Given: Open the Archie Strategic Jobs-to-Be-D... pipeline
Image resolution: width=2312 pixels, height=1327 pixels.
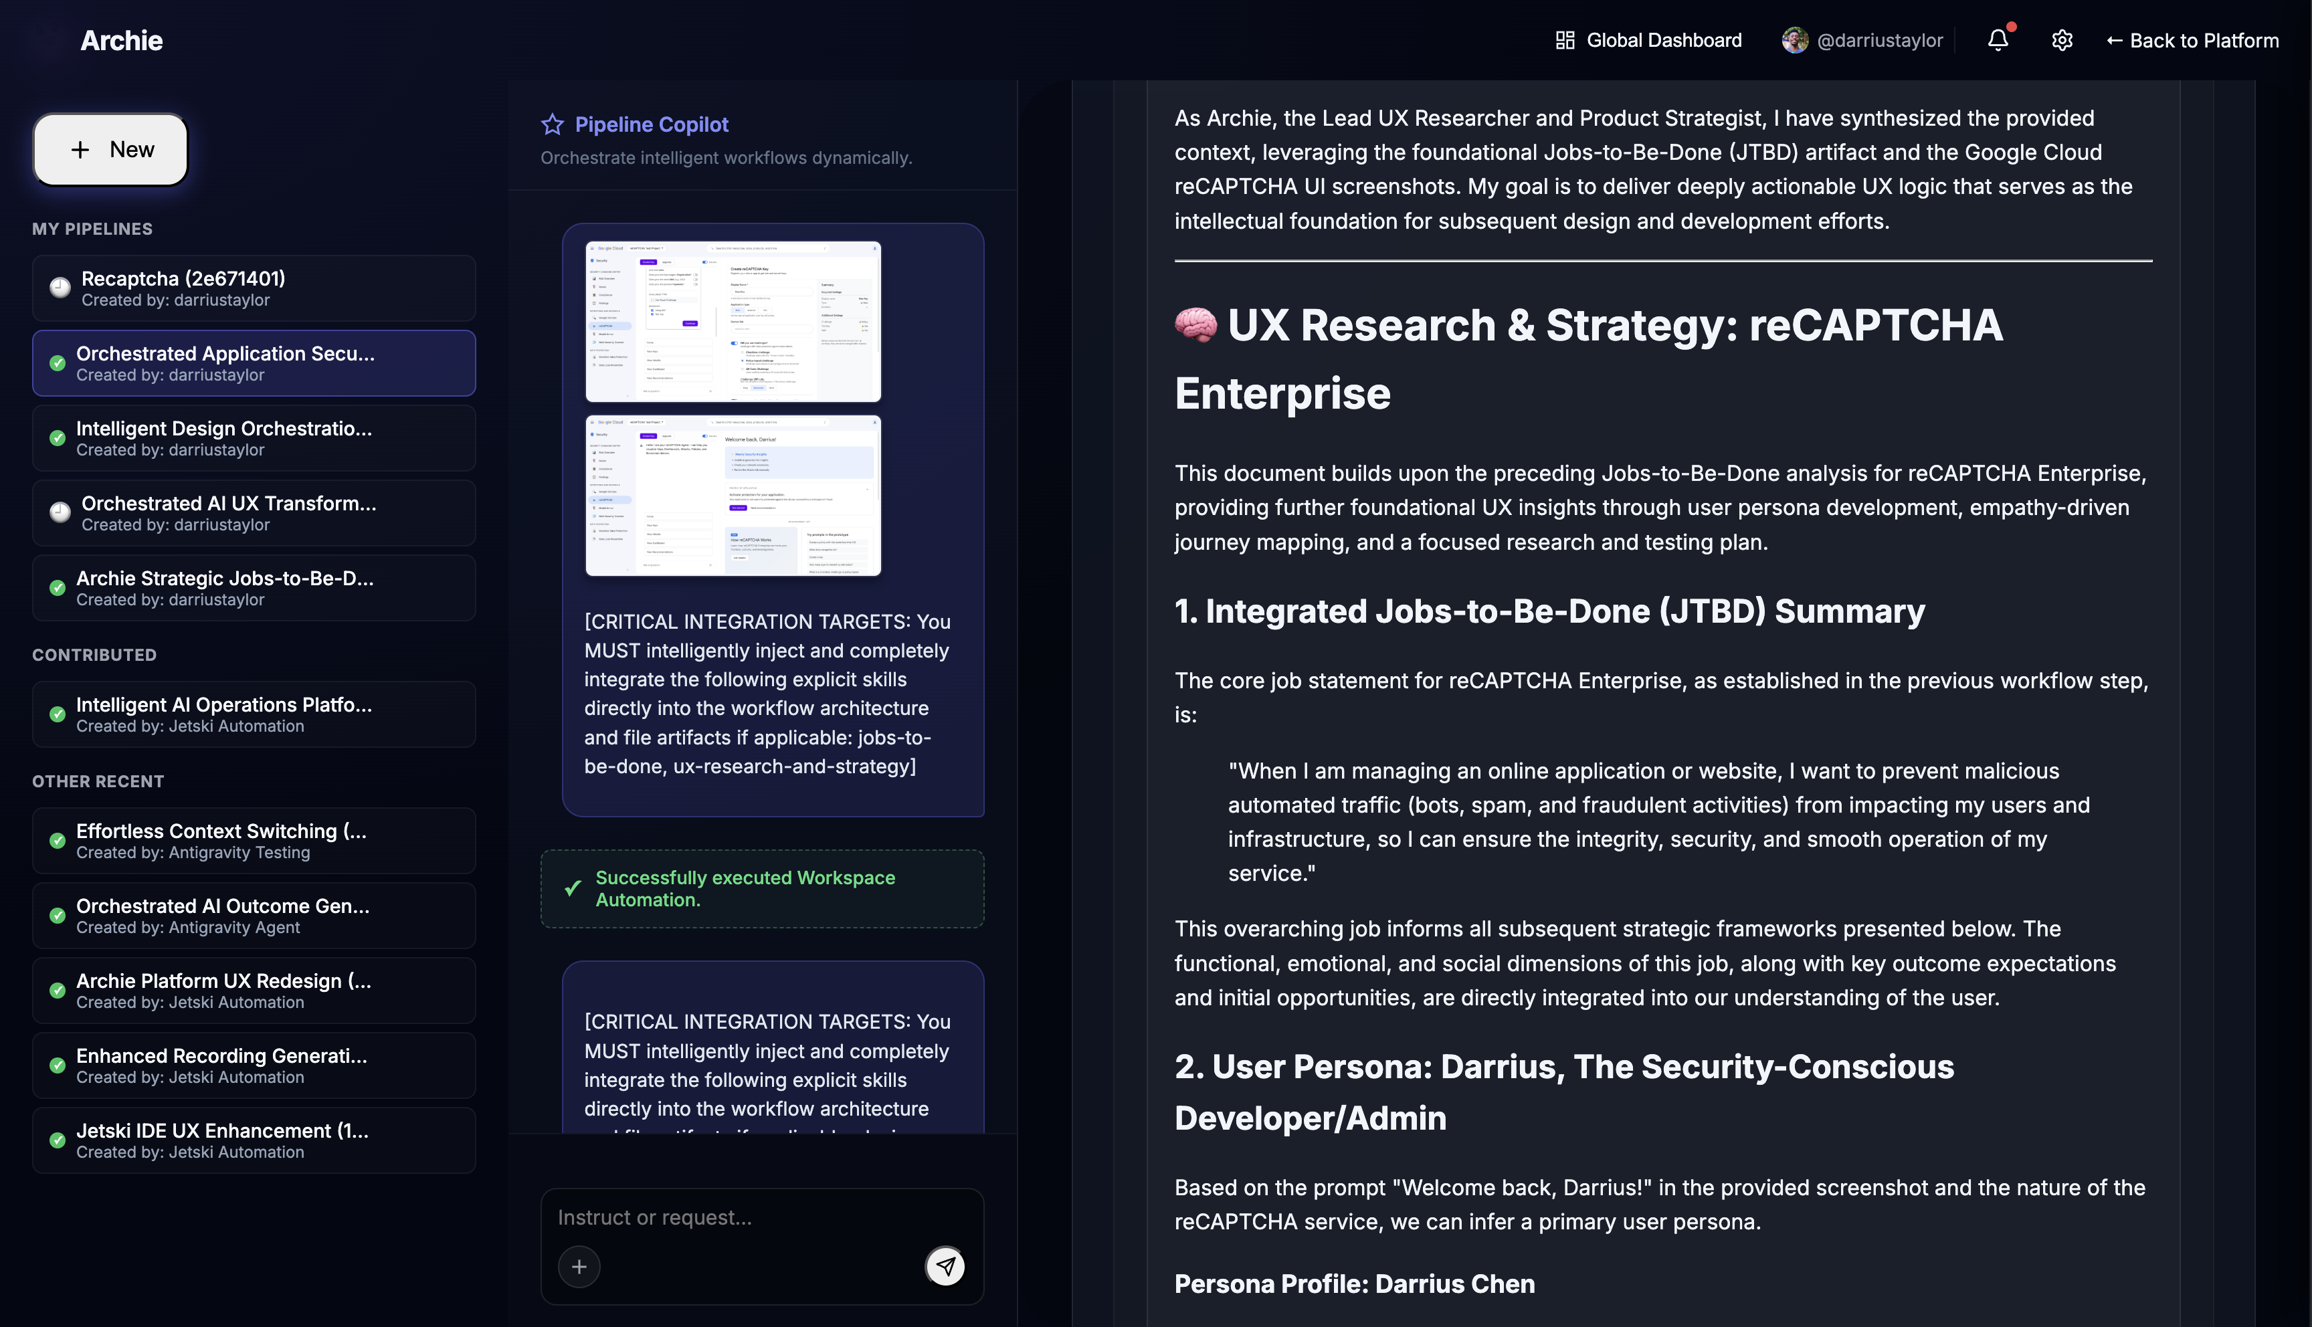Looking at the screenshot, I should click(x=254, y=588).
